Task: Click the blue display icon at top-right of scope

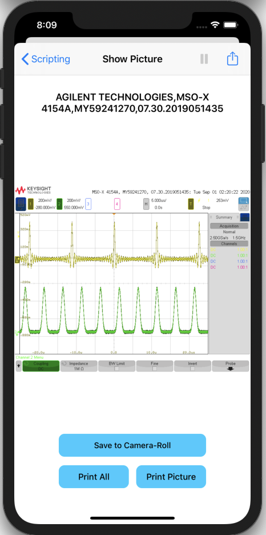Action: pyautogui.click(x=244, y=201)
